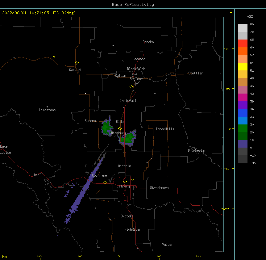This screenshot has height=260, width=266.
Task: Click the yellow diamond marker near RockyMH
Action: pos(77,63)
